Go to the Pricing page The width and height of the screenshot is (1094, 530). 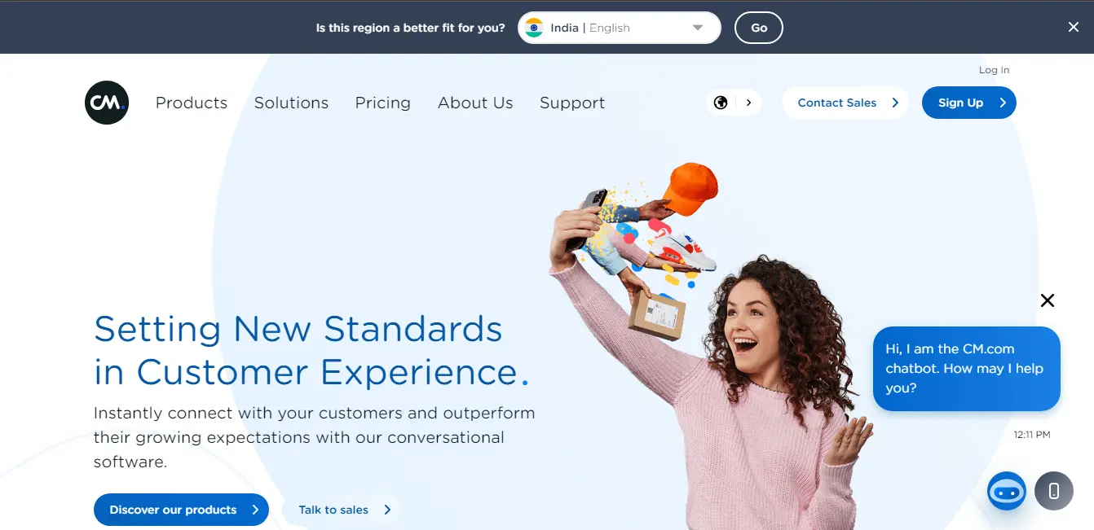pyautogui.click(x=383, y=103)
